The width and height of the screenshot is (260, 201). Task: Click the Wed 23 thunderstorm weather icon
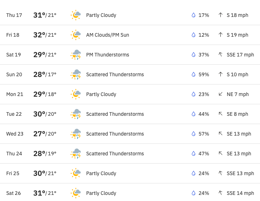click(76, 134)
